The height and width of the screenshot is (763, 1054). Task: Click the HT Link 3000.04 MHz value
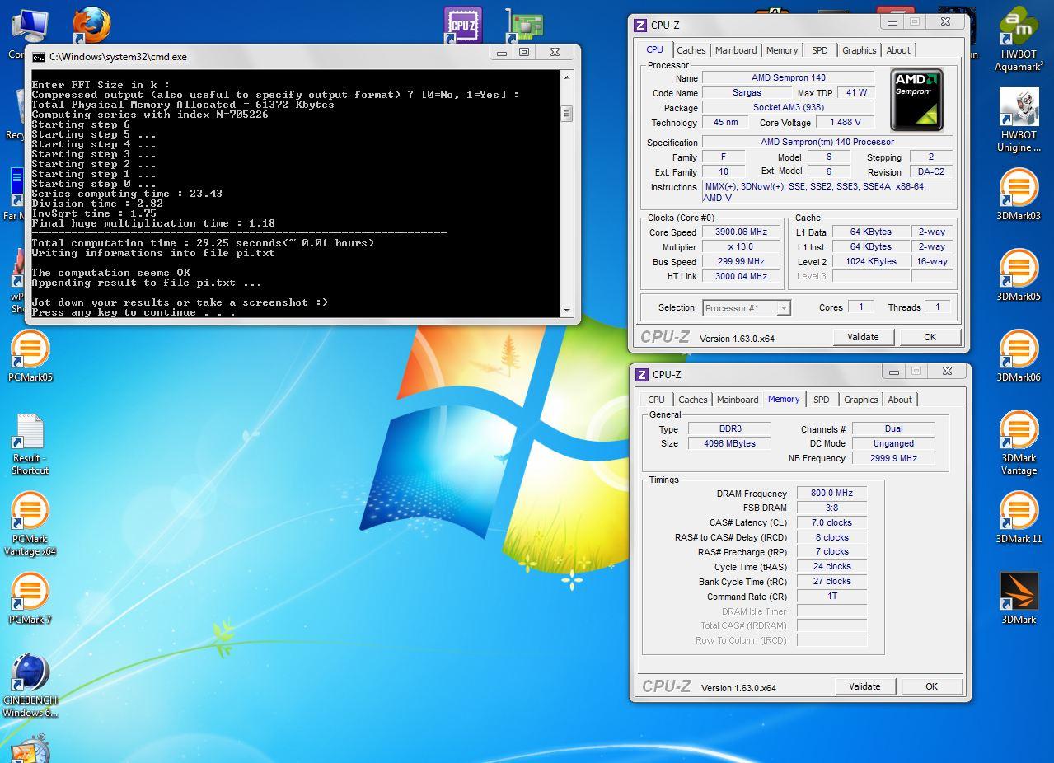tap(742, 277)
